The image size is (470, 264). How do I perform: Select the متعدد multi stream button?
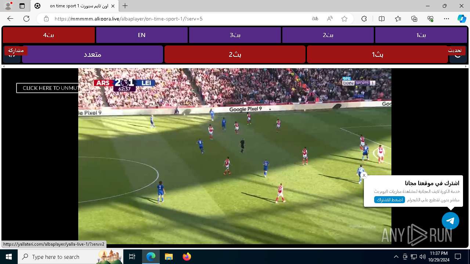point(93,54)
